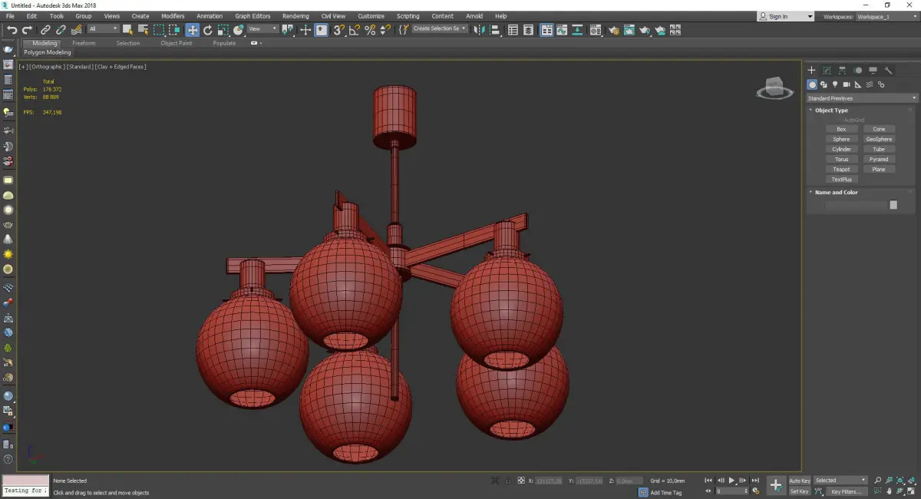Toggle Percent Snap
Screen dimensions: 921x499
tap(370, 30)
